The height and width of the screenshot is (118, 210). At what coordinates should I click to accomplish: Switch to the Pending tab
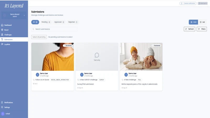[46, 22]
